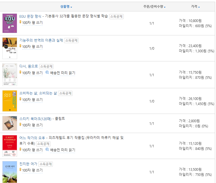Select price text 가격 : 26,100원
This screenshot has width=216, height=183.
click(190, 98)
